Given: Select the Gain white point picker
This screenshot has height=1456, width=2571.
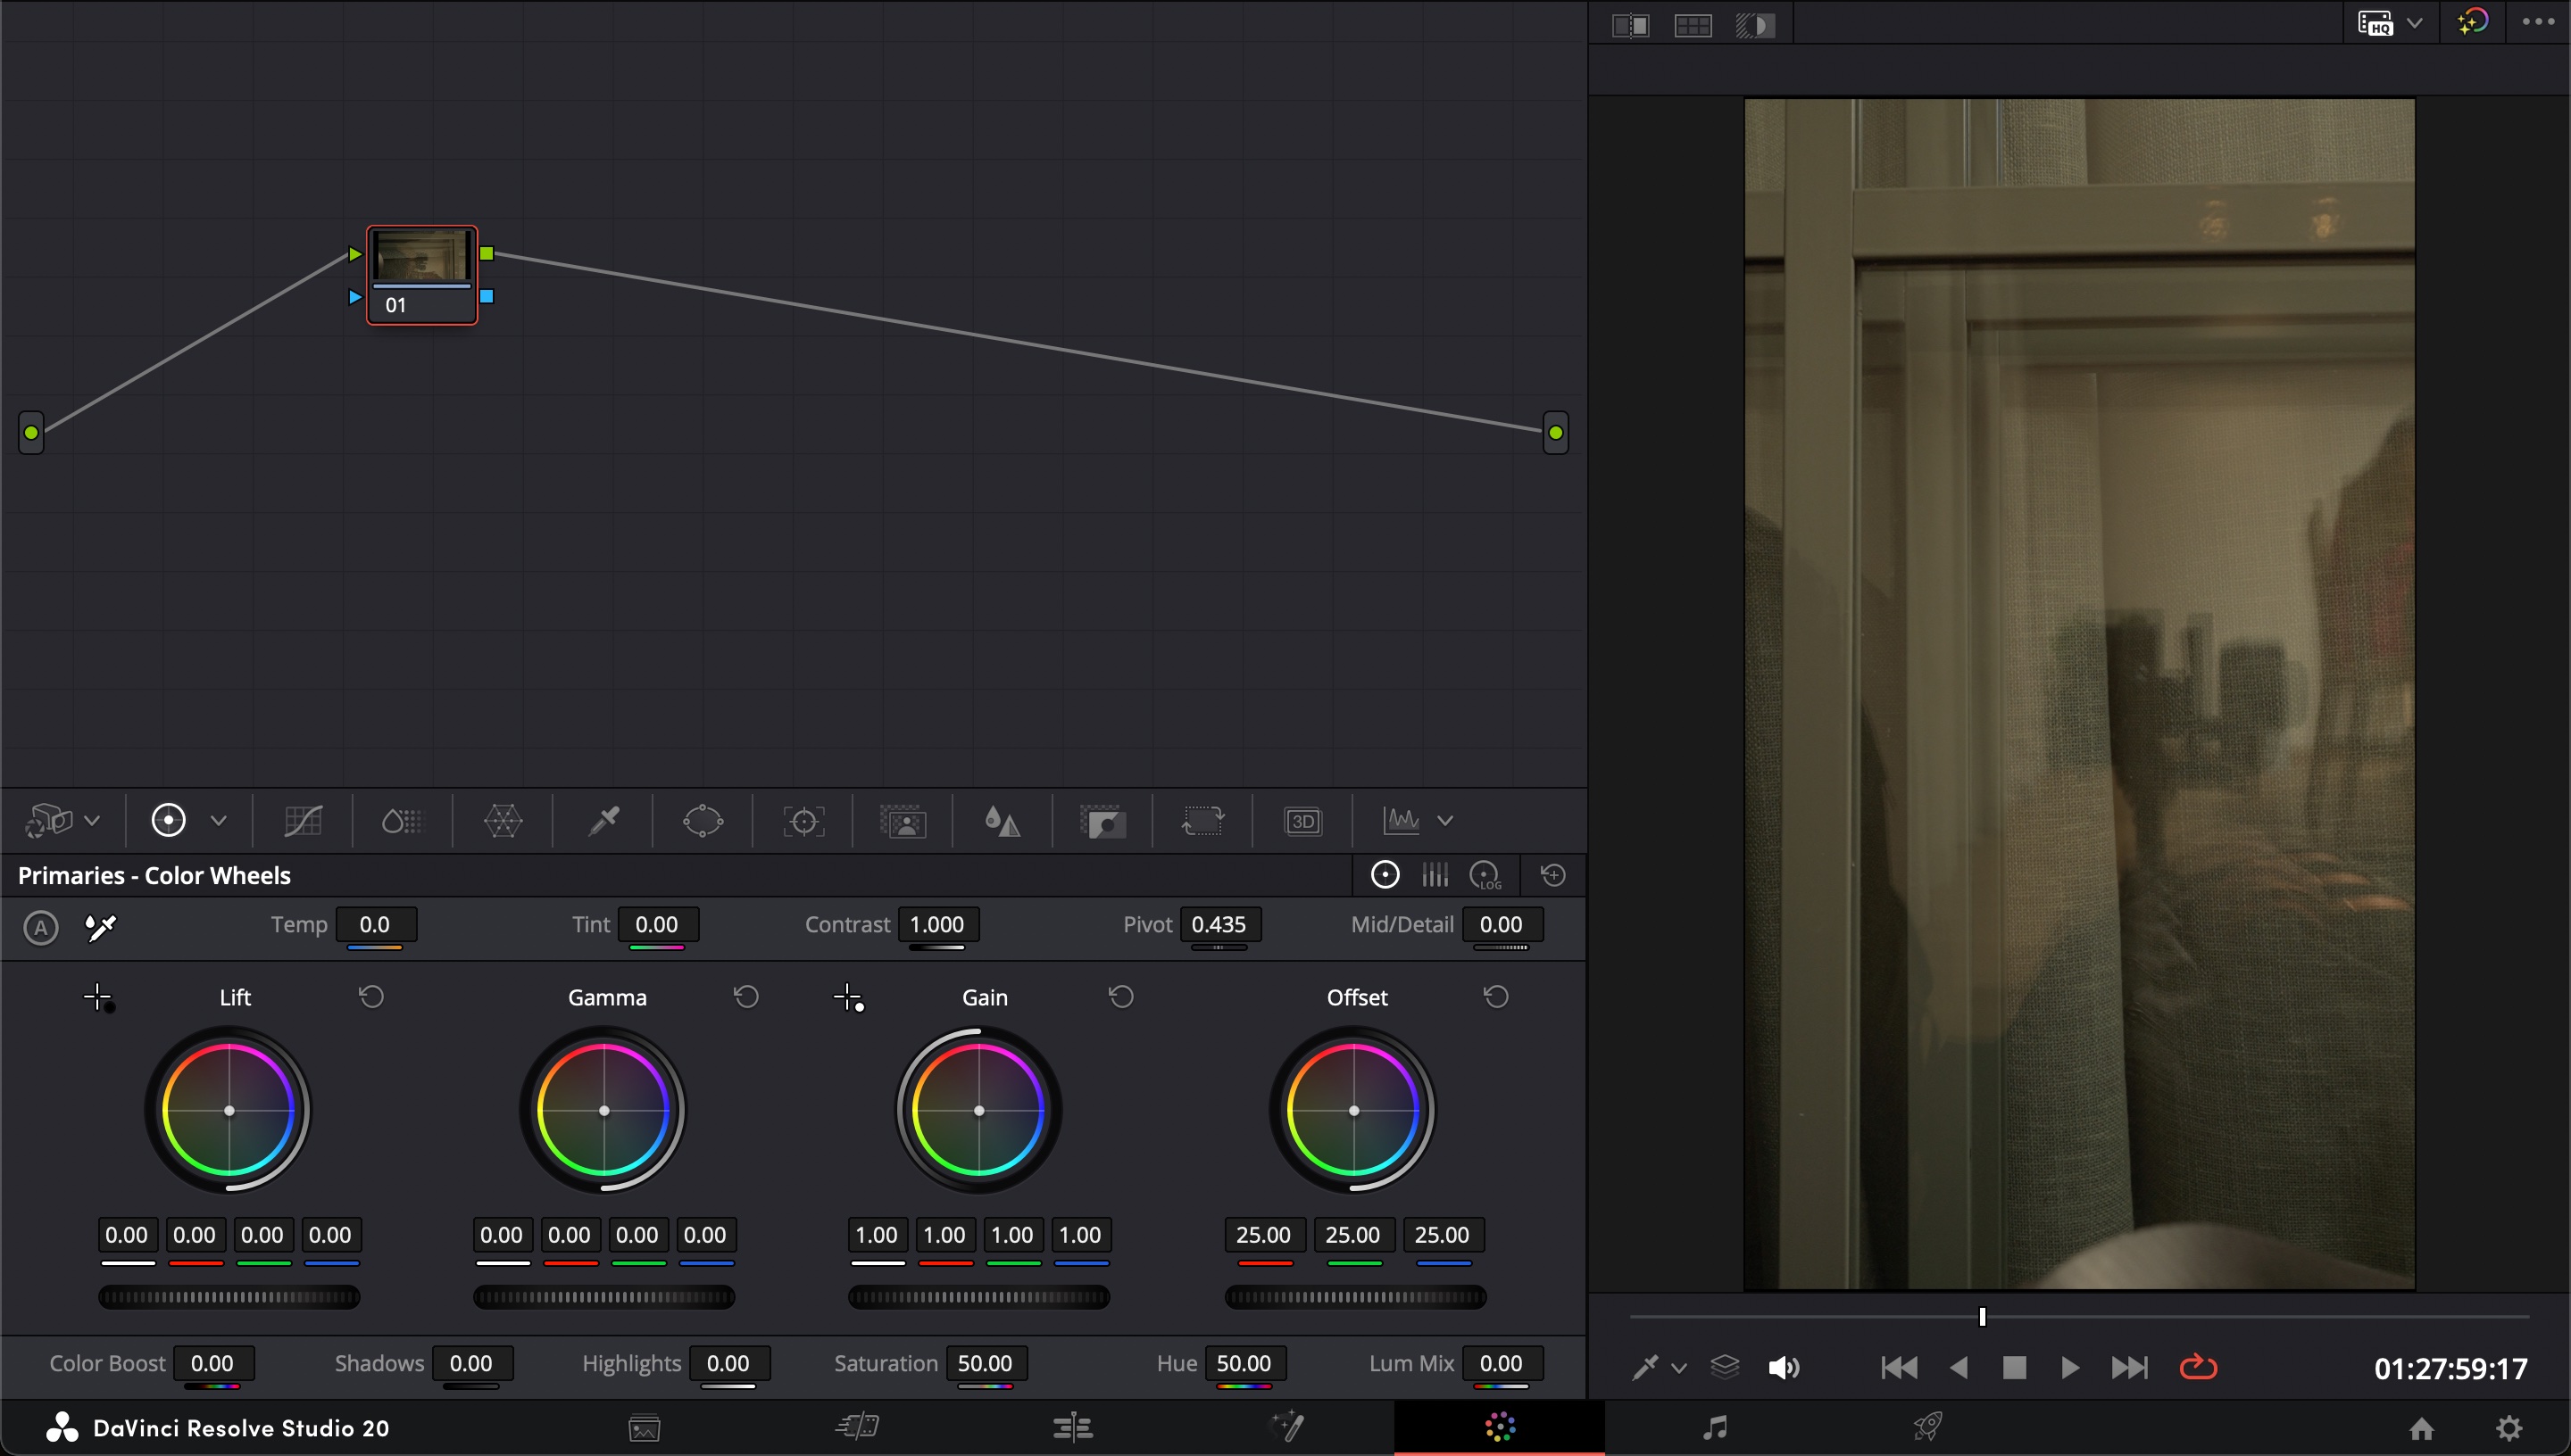Looking at the screenshot, I should [848, 998].
